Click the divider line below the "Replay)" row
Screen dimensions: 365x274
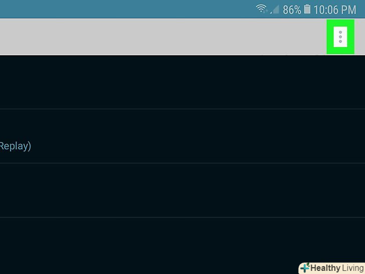pos(182,163)
